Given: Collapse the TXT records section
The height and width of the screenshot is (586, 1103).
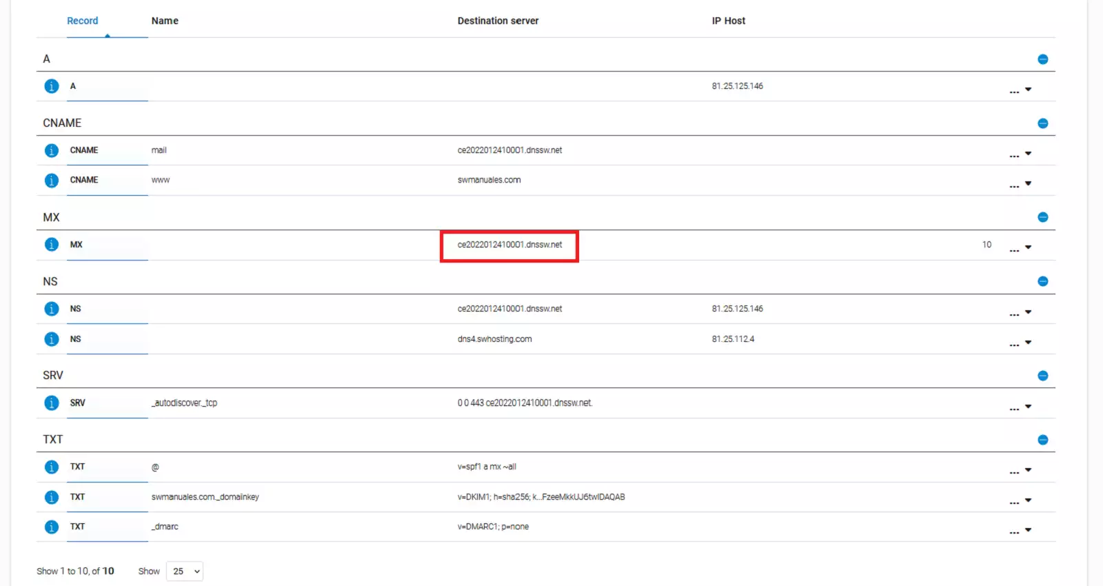Looking at the screenshot, I should (1042, 440).
